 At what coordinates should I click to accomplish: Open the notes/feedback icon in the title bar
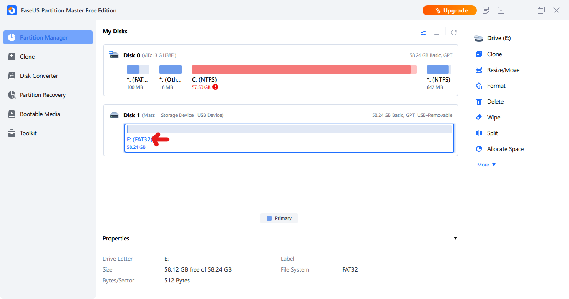[486, 10]
